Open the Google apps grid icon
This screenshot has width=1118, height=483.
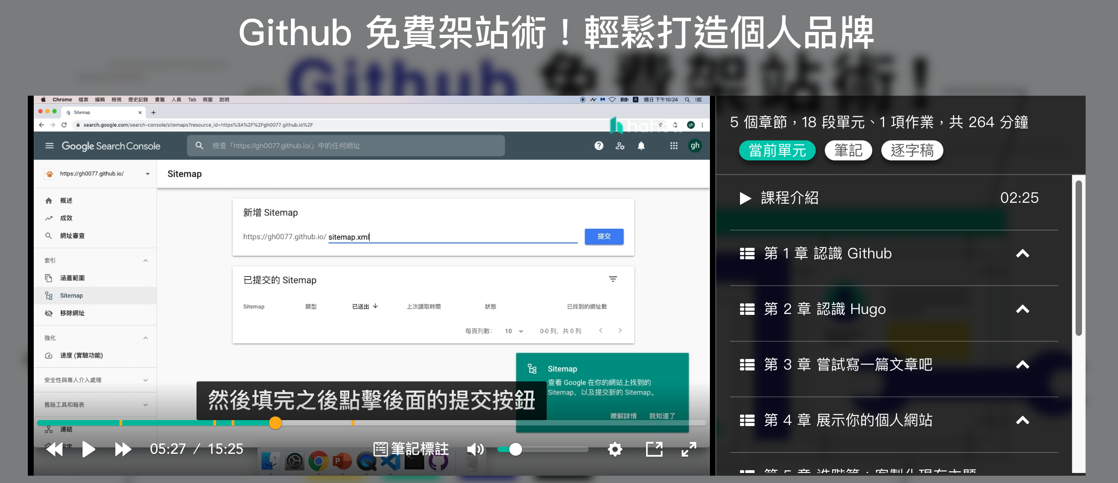point(673,146)
